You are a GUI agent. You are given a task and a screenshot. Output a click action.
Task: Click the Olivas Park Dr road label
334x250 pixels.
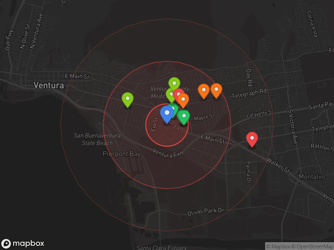[x=206, y=212]
